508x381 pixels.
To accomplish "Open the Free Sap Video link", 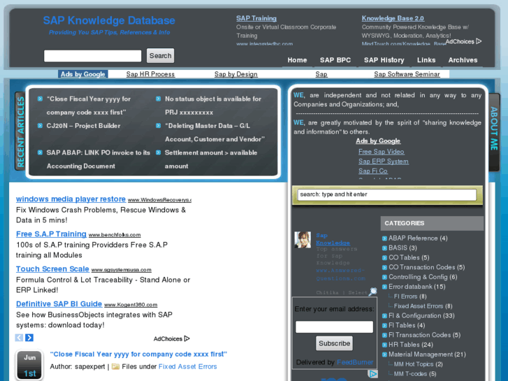I will click(x=382, y=152).
